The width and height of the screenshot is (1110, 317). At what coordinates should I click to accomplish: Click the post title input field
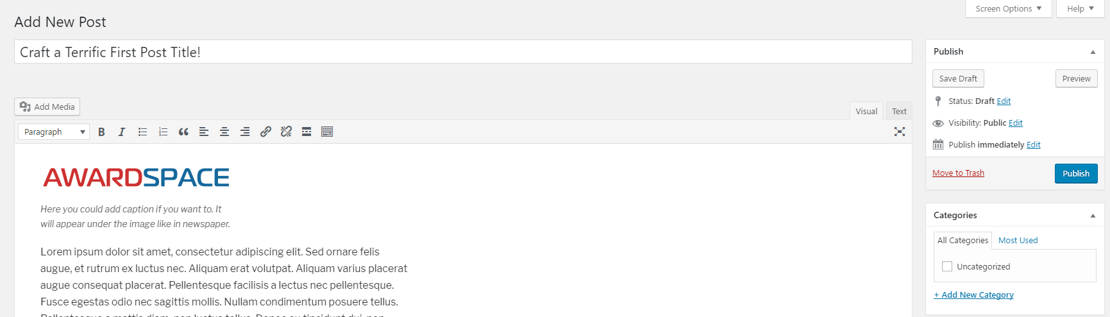point(462,52)
